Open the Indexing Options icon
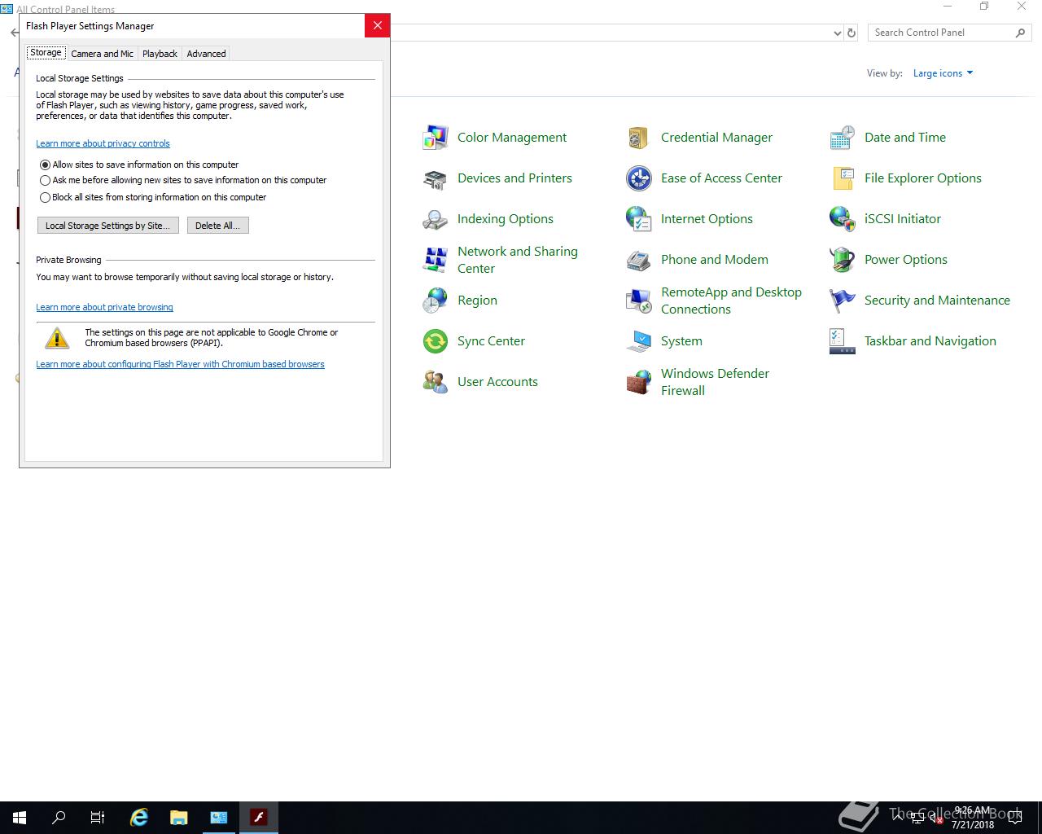The height and width of the screenshot is (834, 1042). 435,219
